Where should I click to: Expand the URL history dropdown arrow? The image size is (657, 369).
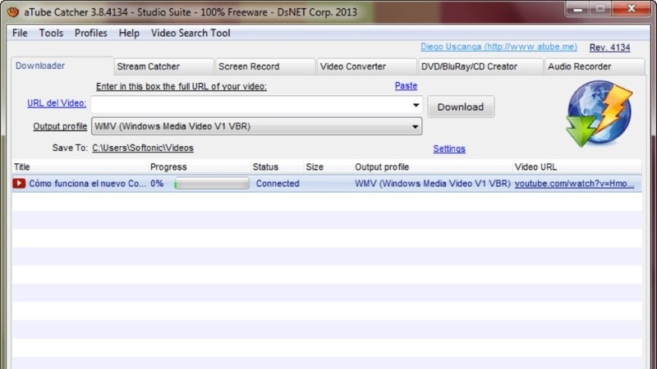[416, 105]
